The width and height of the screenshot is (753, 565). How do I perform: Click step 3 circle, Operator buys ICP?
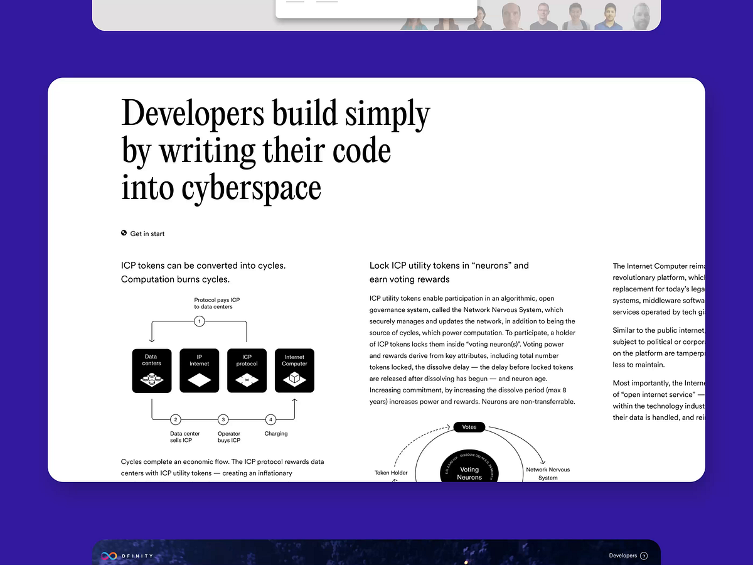coord(223,419)
